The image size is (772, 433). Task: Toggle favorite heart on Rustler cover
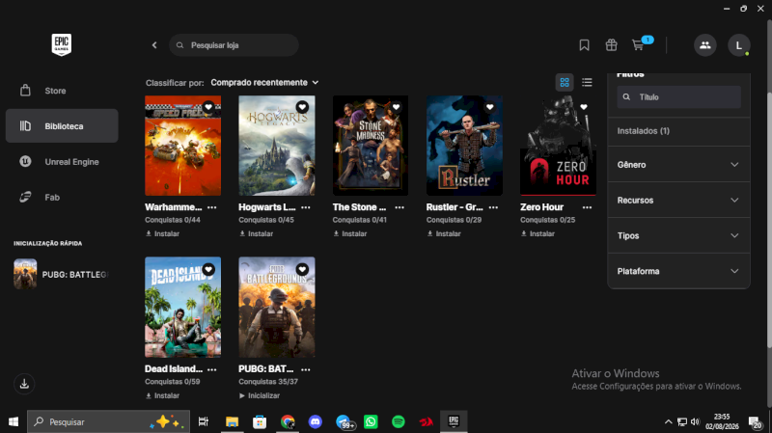[490, 107]
